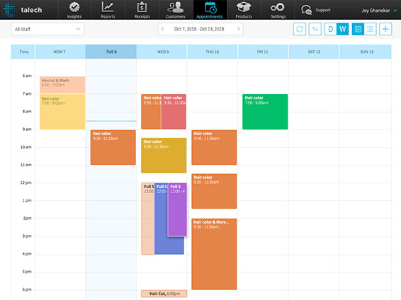The width and height of the screenshot is (401, 300).
Task: Open the Hair Cut 6:00pm appointment
Action: click(164, 294)
